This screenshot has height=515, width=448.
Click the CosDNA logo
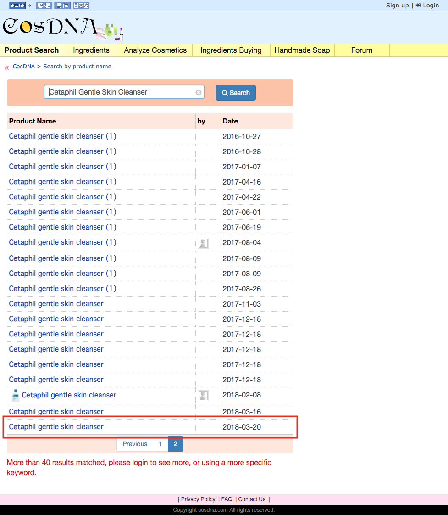pos(63,29)
